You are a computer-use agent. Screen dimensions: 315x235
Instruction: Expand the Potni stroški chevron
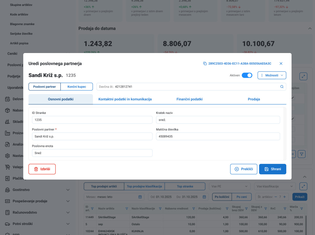(x=68, y=224)
